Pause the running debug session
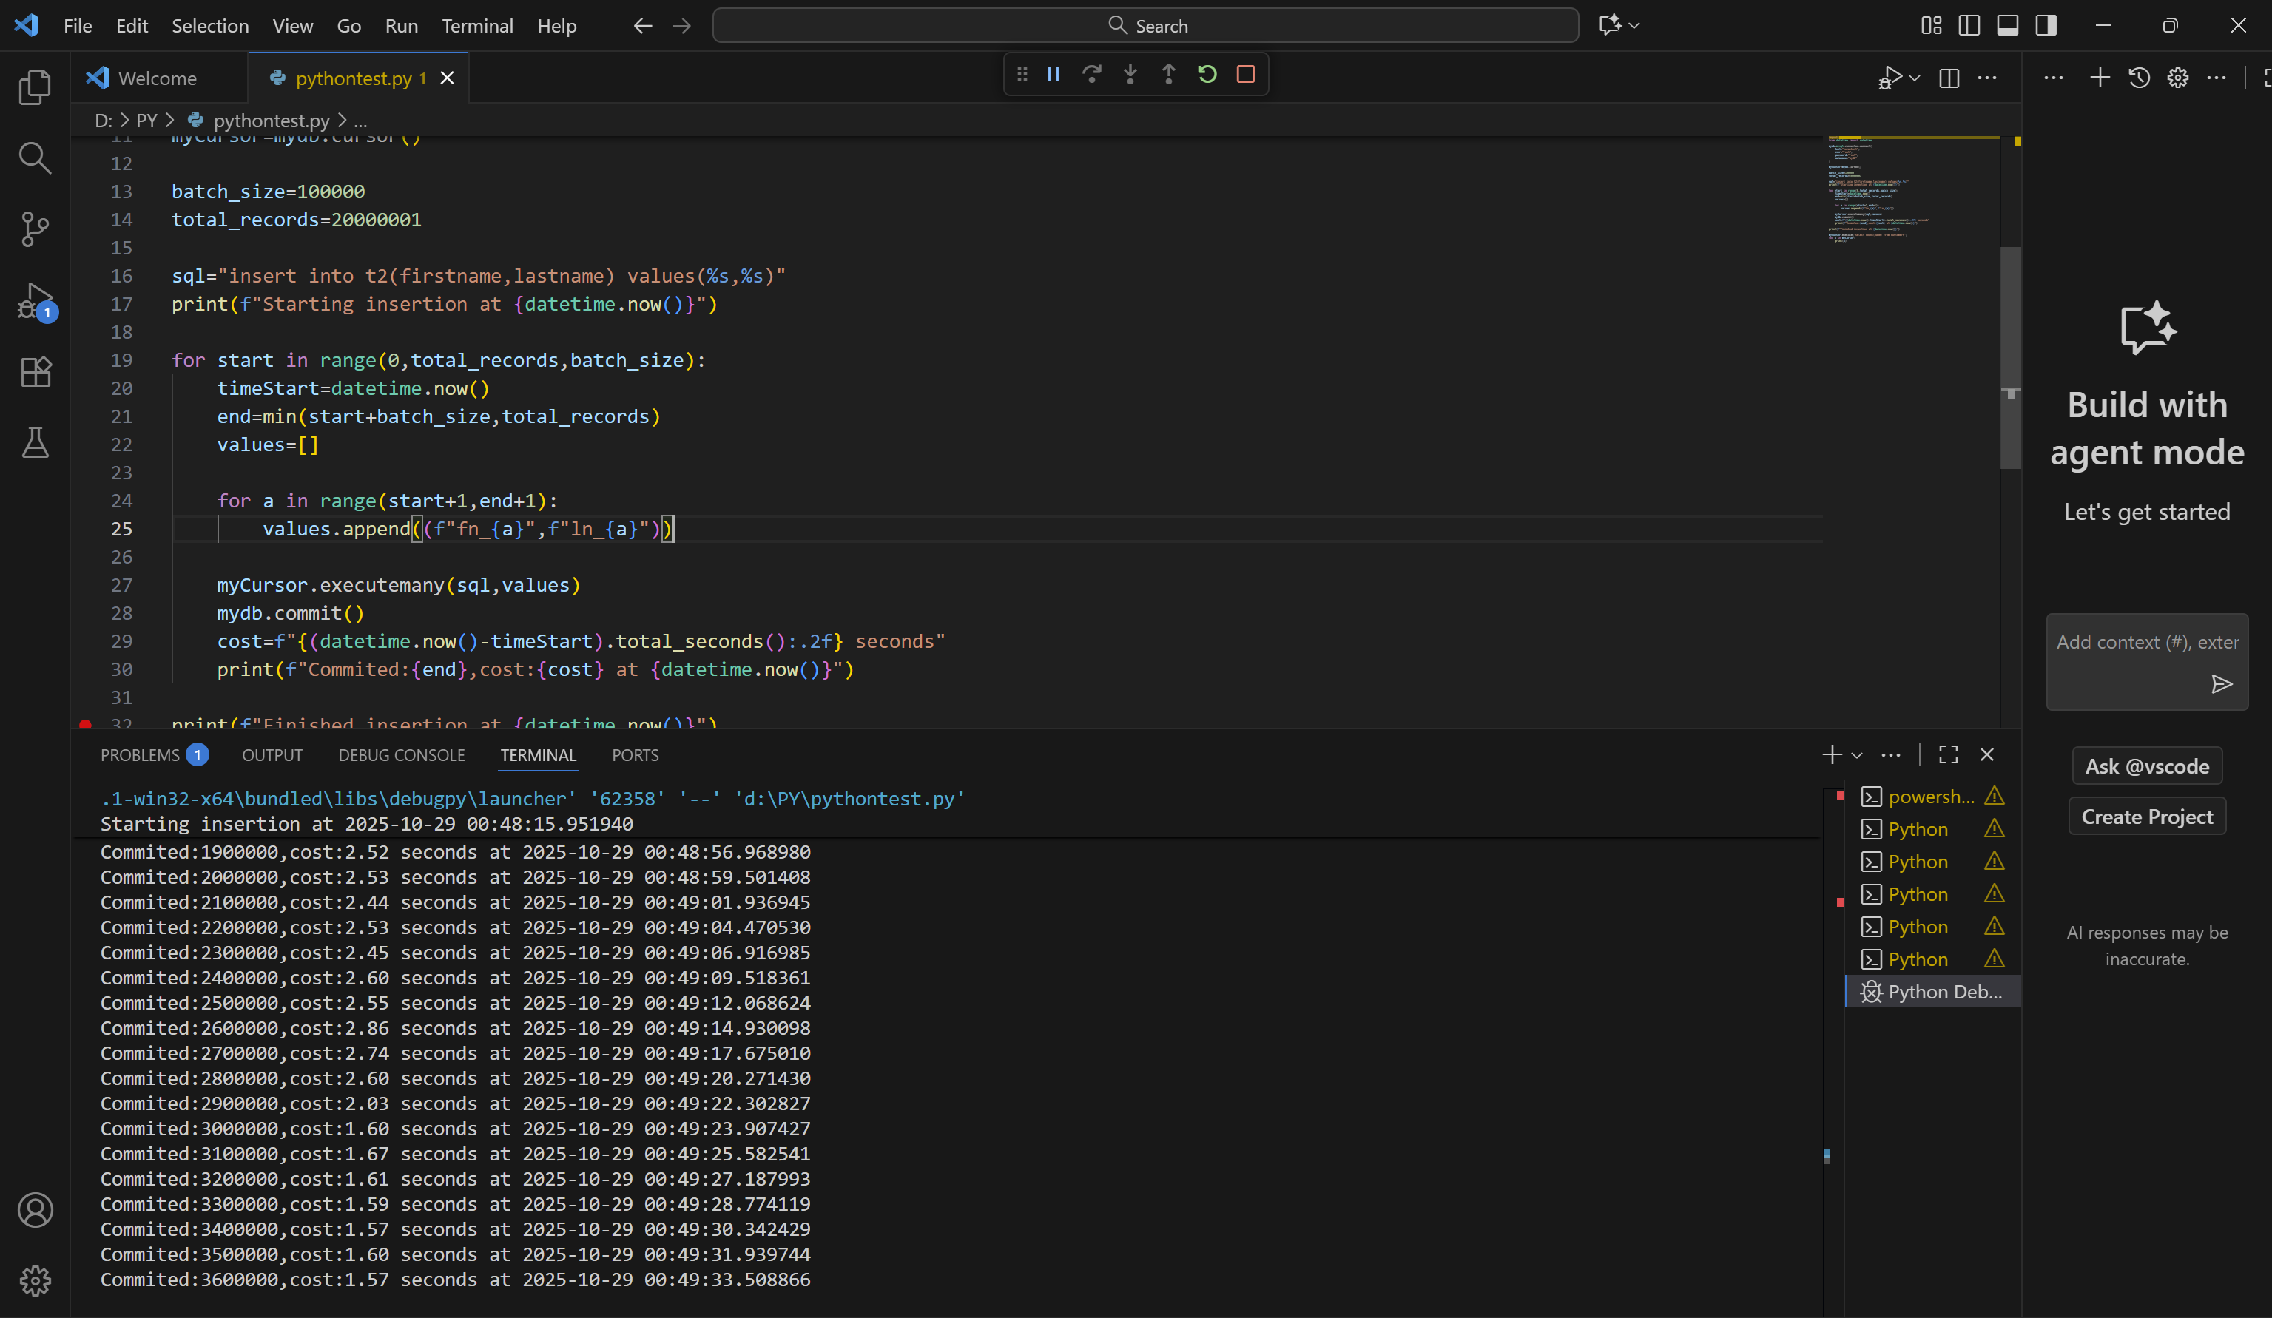The width and height of the screenshot is (2272, 1318). coord(1053,75)
